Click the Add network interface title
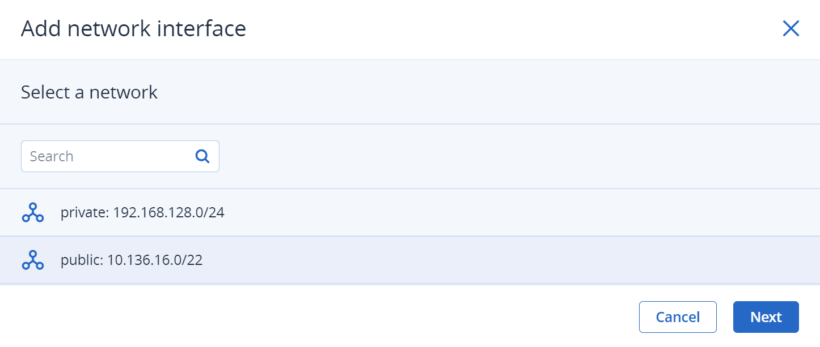 pyautogui.click(x=133, y=28)
